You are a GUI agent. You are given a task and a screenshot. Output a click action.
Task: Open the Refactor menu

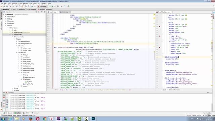(x=26, y=4)
